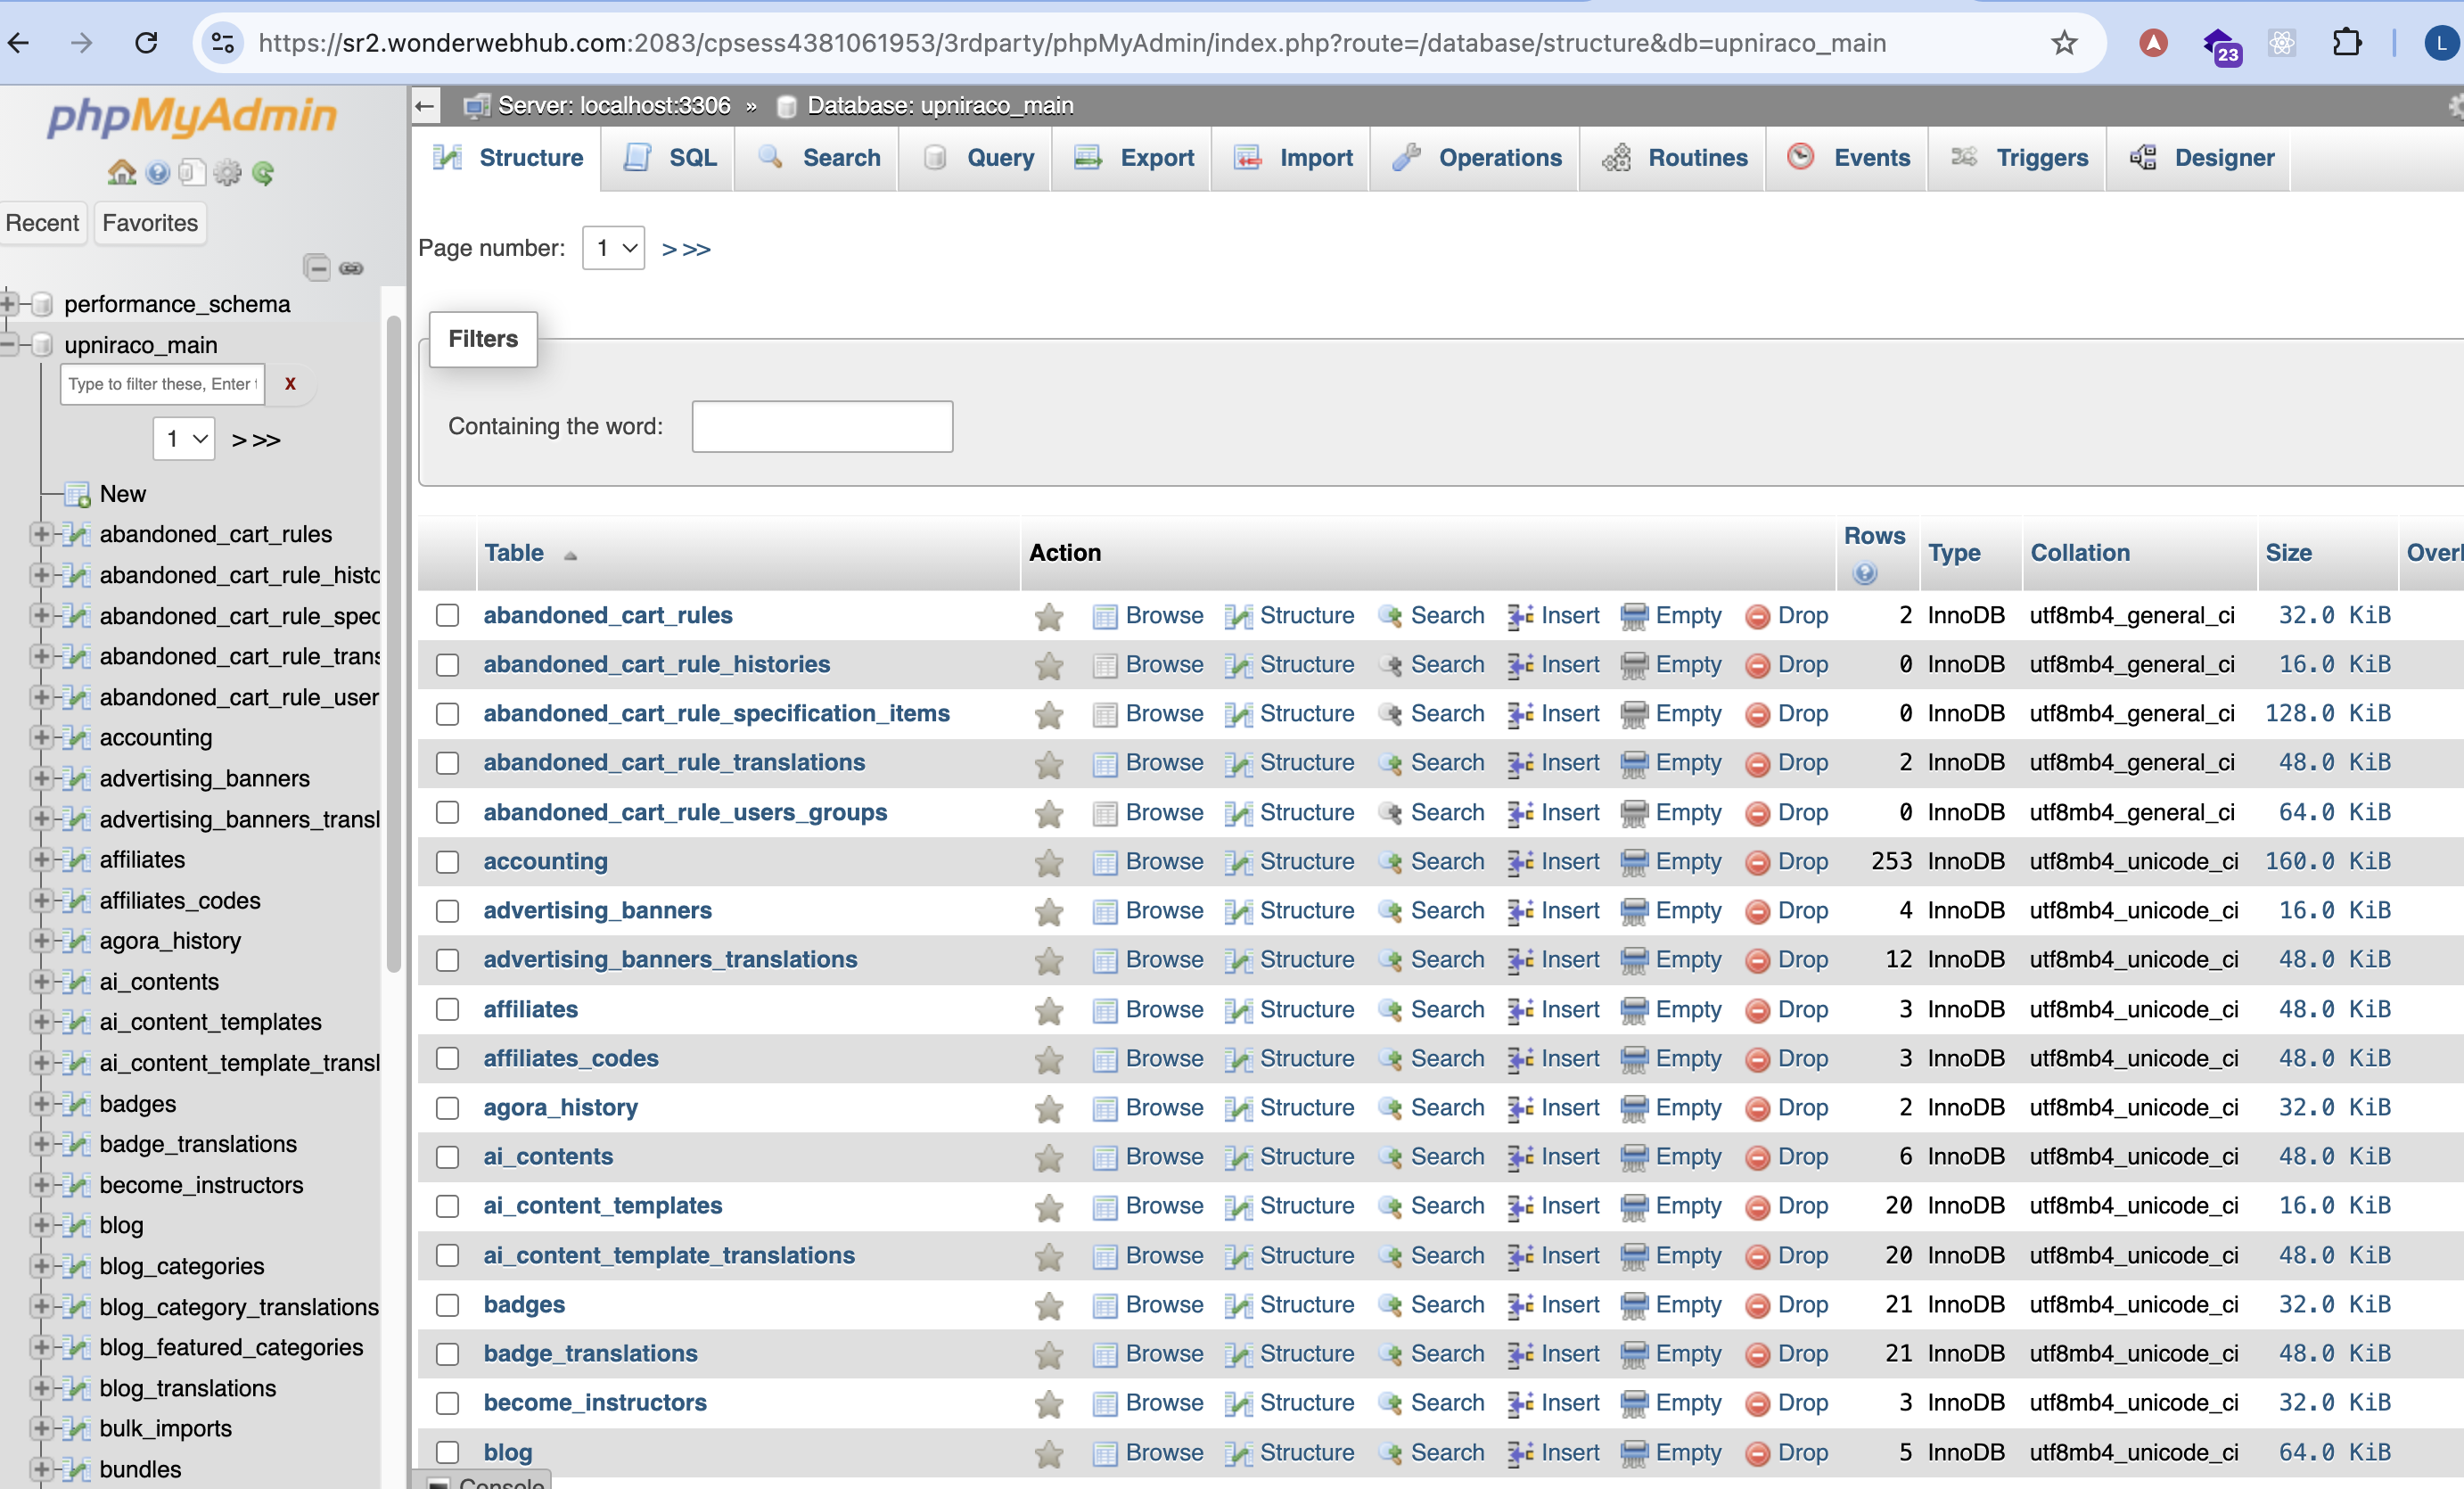This screenshot has height=1489, width=2464.
Task: Check the abandoned_cart_rules table checkbox
Action: (x=447, y=615)
